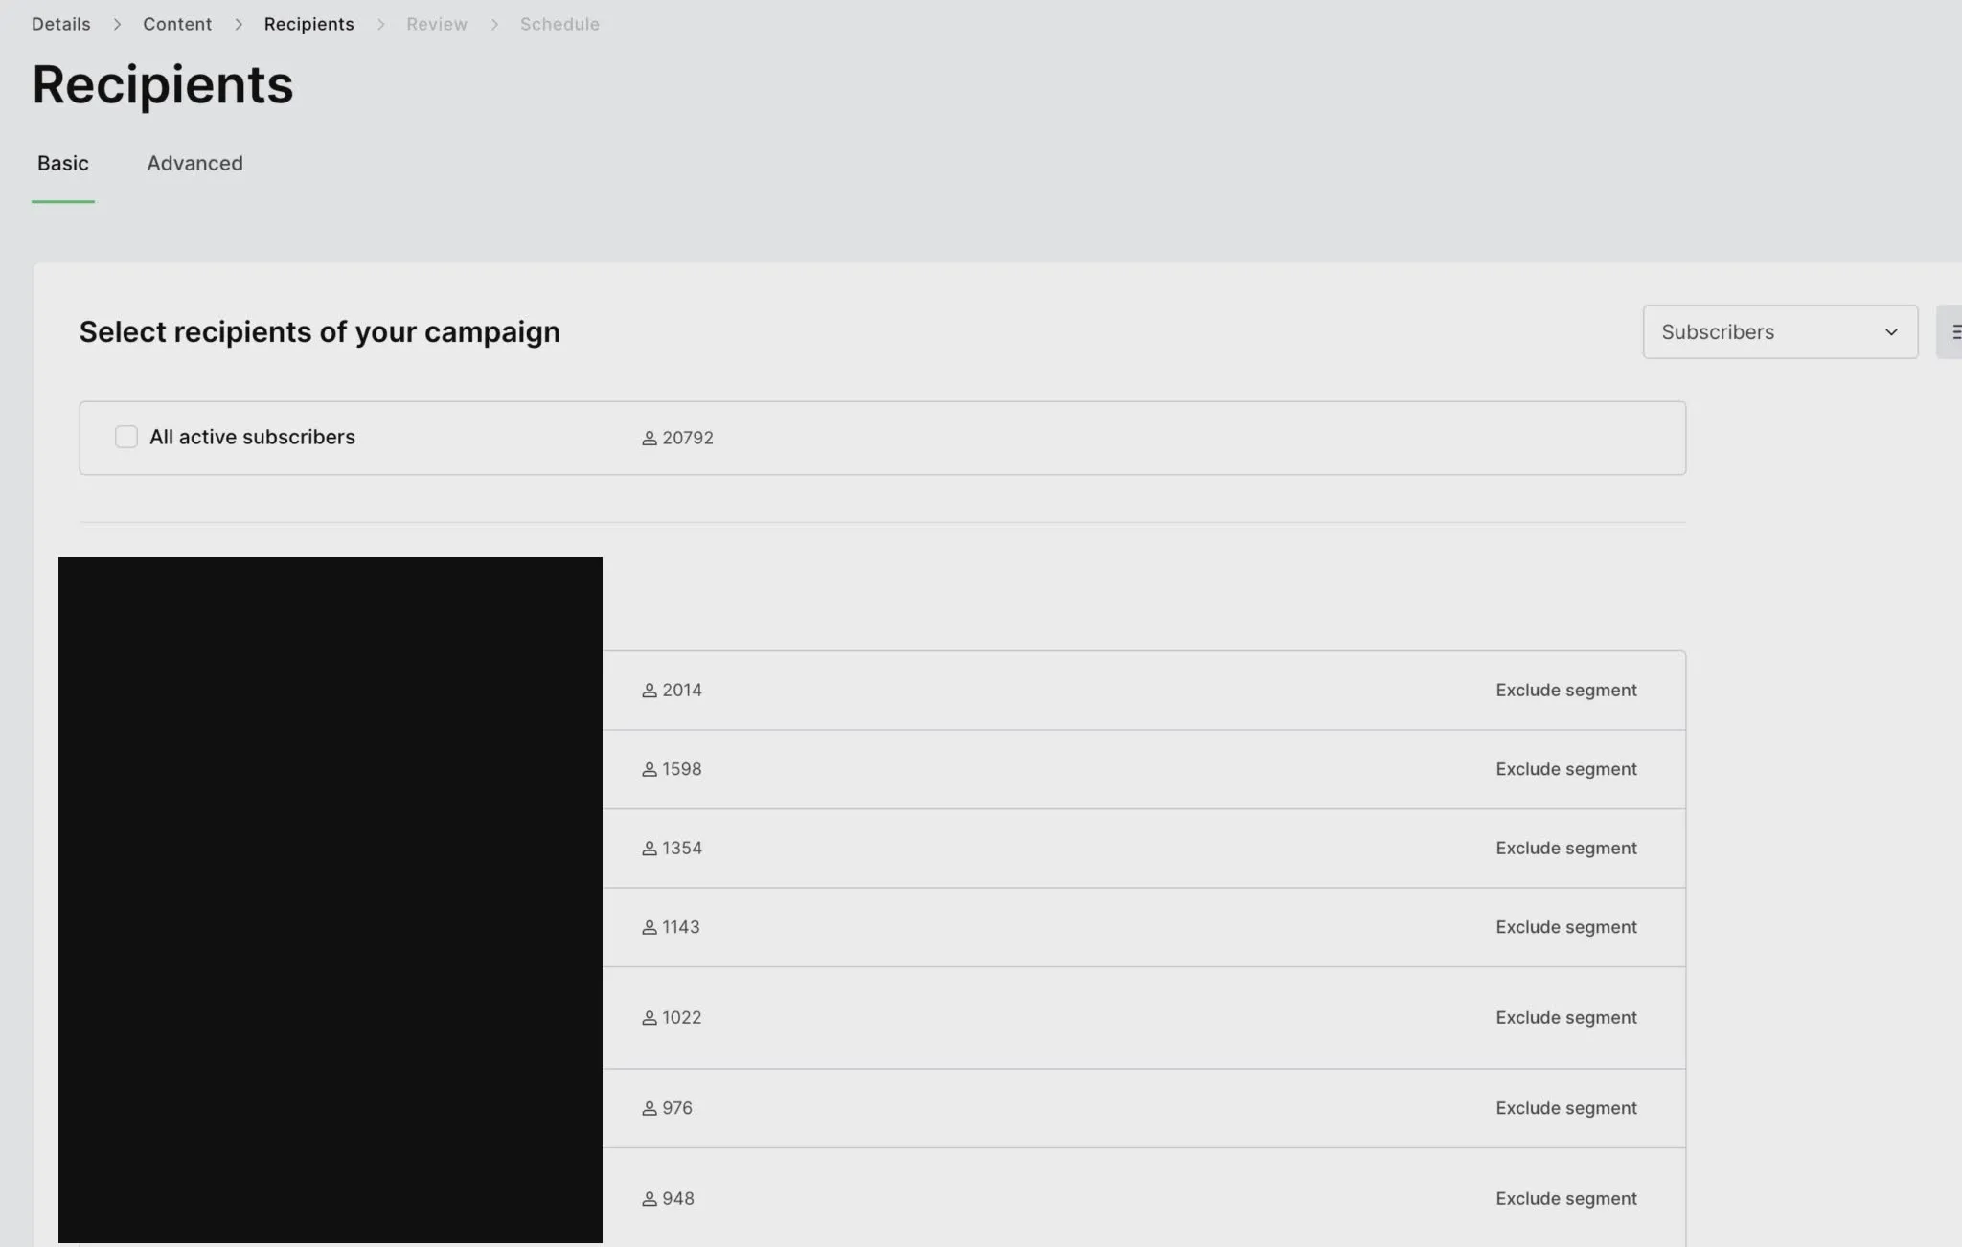Exclude segment with 2014 subscribers
This screenshot has width=1962, height=1247.
tap(1565, 691)
